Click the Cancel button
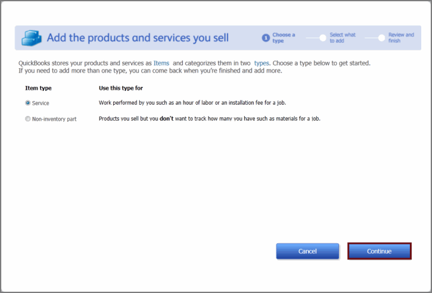The height and width of the screenshot is (293, 432). coord(307,251)
